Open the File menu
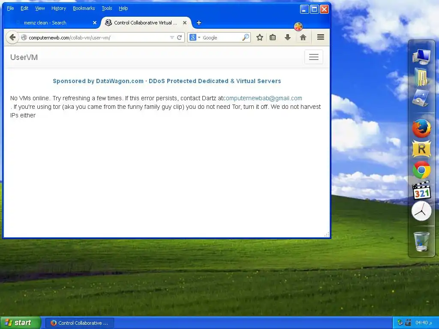 (x=10, y=8)
